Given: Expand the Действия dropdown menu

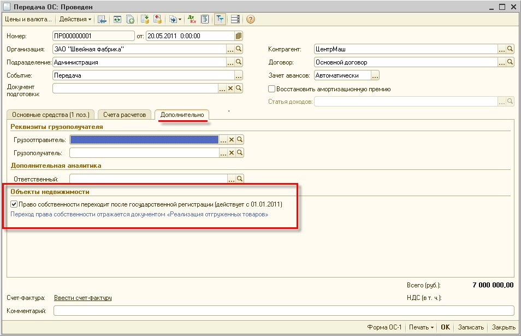Looking at the screenshot, I should tap(75, 19).
